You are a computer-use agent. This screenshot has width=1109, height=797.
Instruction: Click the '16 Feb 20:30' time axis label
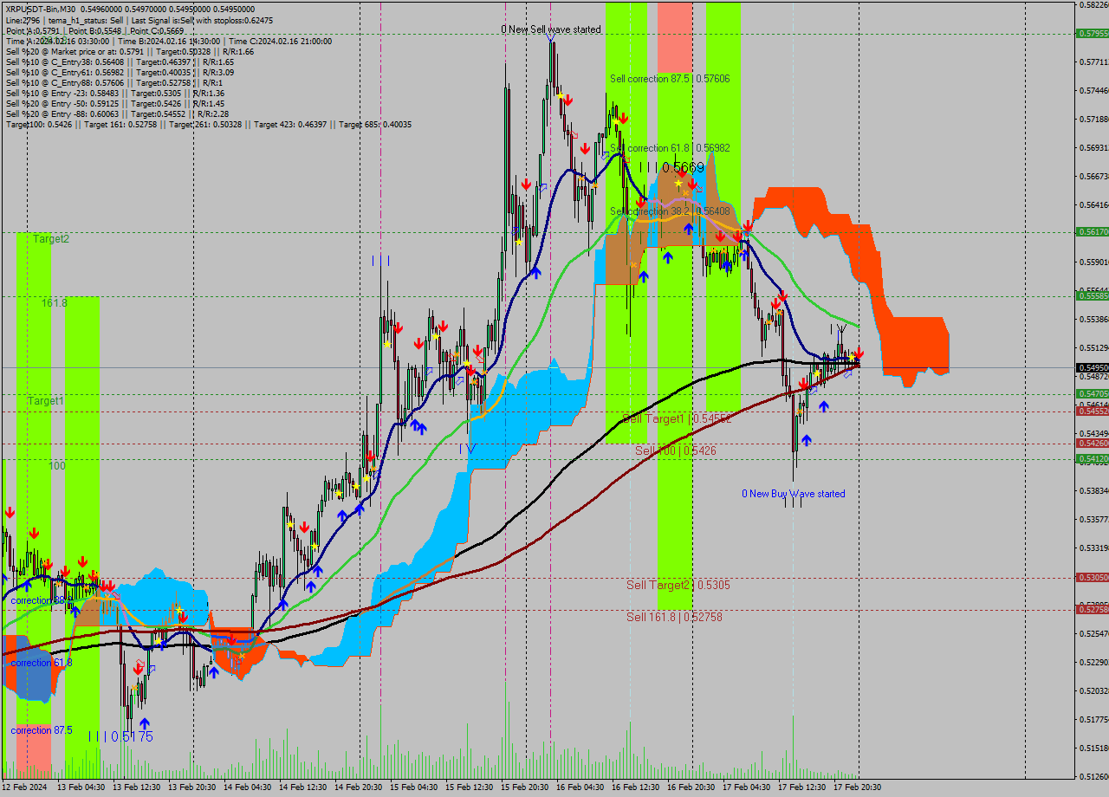pyautogui.click(x=691, y=787)
